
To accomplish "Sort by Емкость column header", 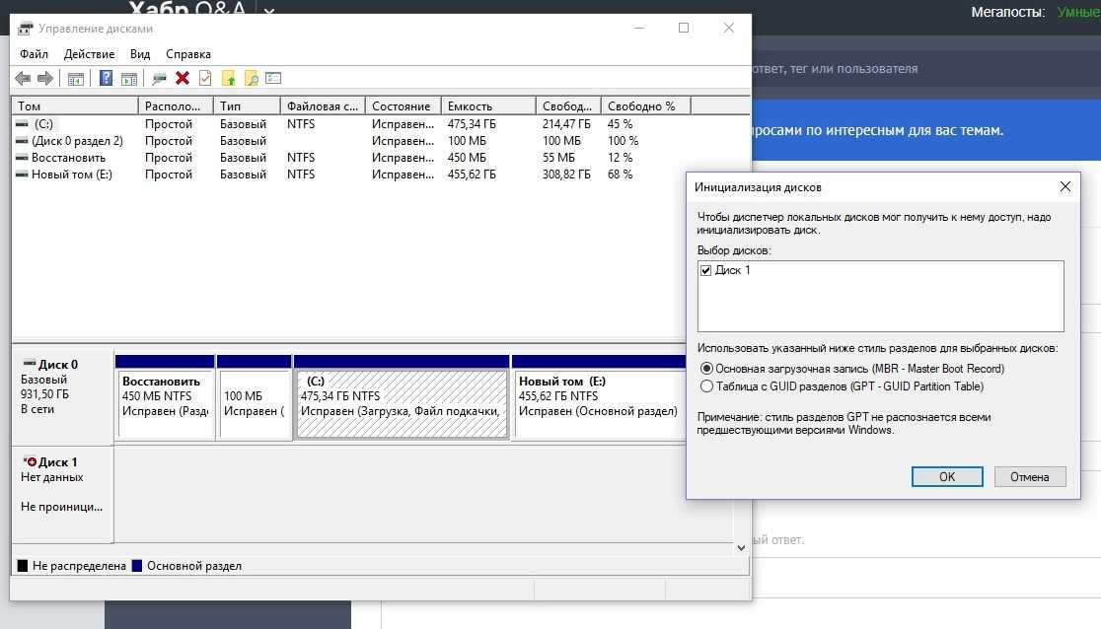I will tap(488, 106).
